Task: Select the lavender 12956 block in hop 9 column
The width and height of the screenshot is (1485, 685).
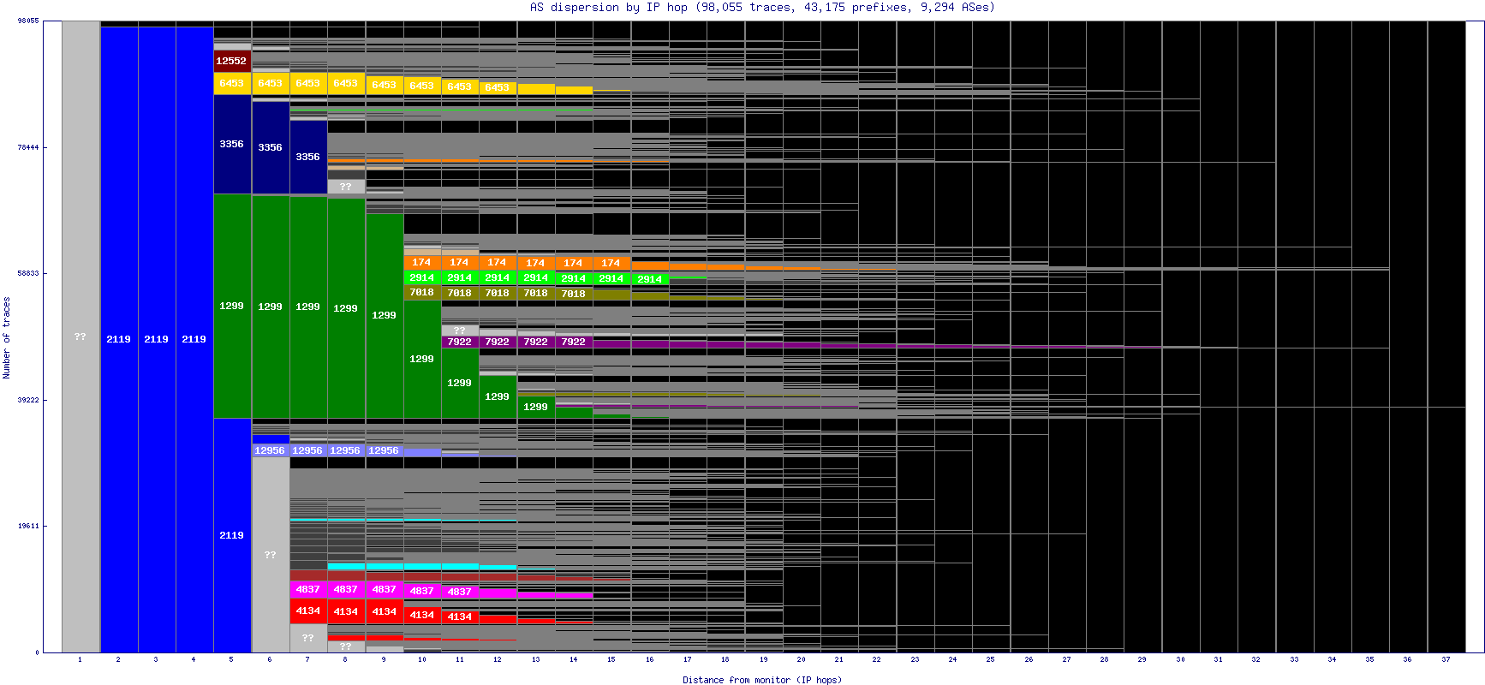Action: pyautogui.click(x=385, y=450)
